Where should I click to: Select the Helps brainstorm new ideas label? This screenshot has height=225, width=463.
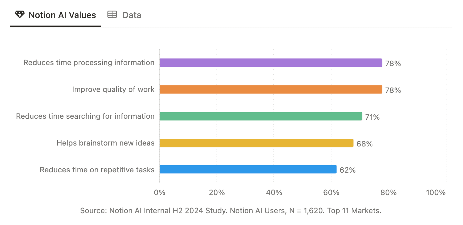tap(106, 143)
